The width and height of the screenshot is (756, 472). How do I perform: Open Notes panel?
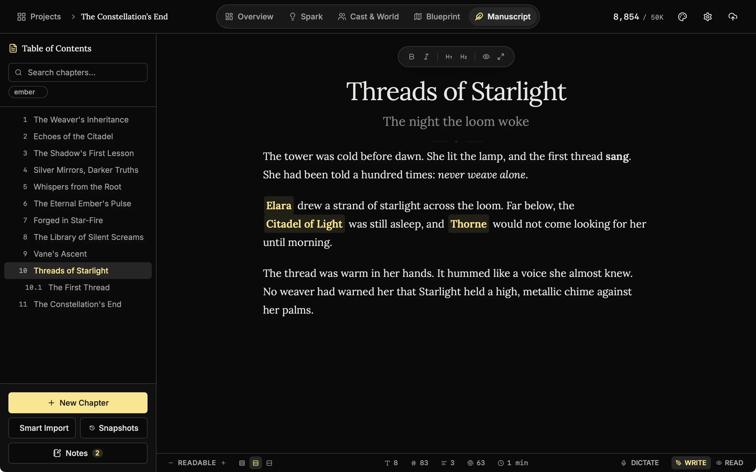pos(78,453)
